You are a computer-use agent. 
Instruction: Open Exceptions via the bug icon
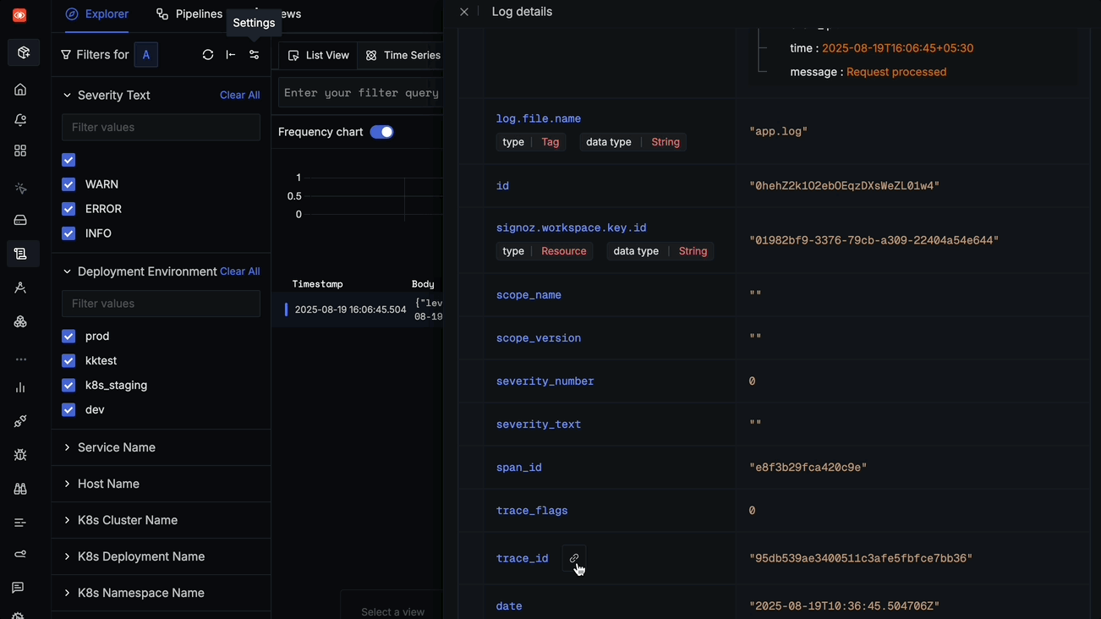point(20,455)
